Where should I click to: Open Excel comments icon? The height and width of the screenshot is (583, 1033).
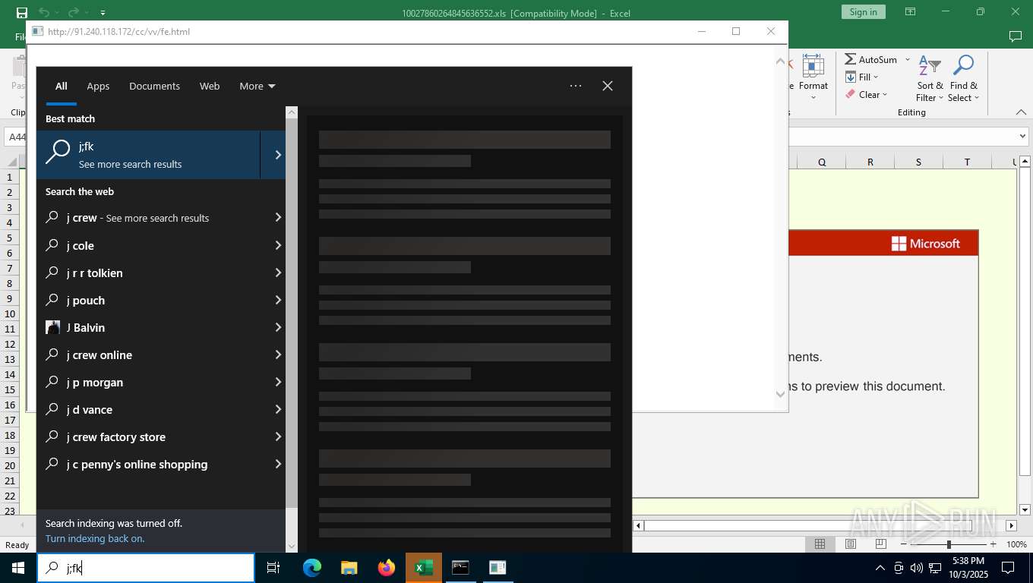1015,36
